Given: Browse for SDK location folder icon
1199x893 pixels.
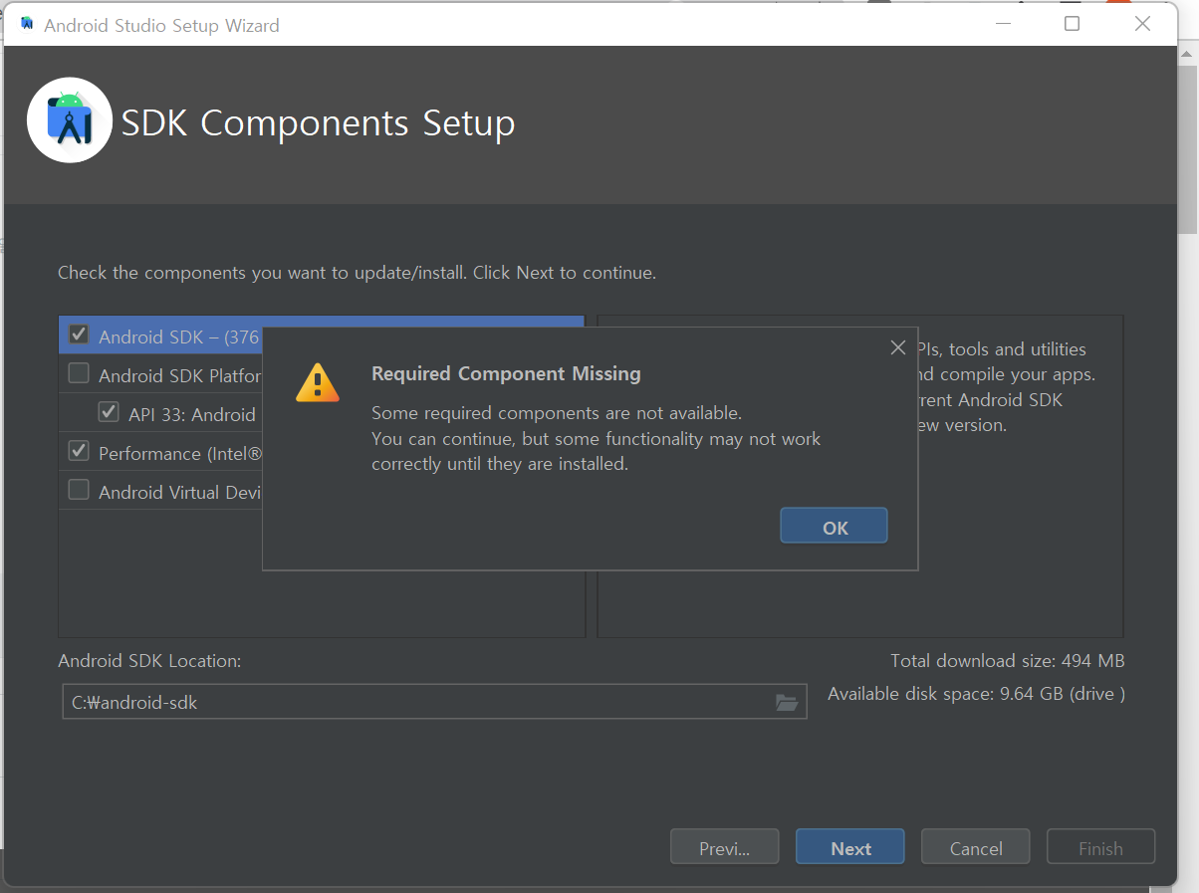Looking at the screenshot, I should pyautogui.click(x=787, y=702).
